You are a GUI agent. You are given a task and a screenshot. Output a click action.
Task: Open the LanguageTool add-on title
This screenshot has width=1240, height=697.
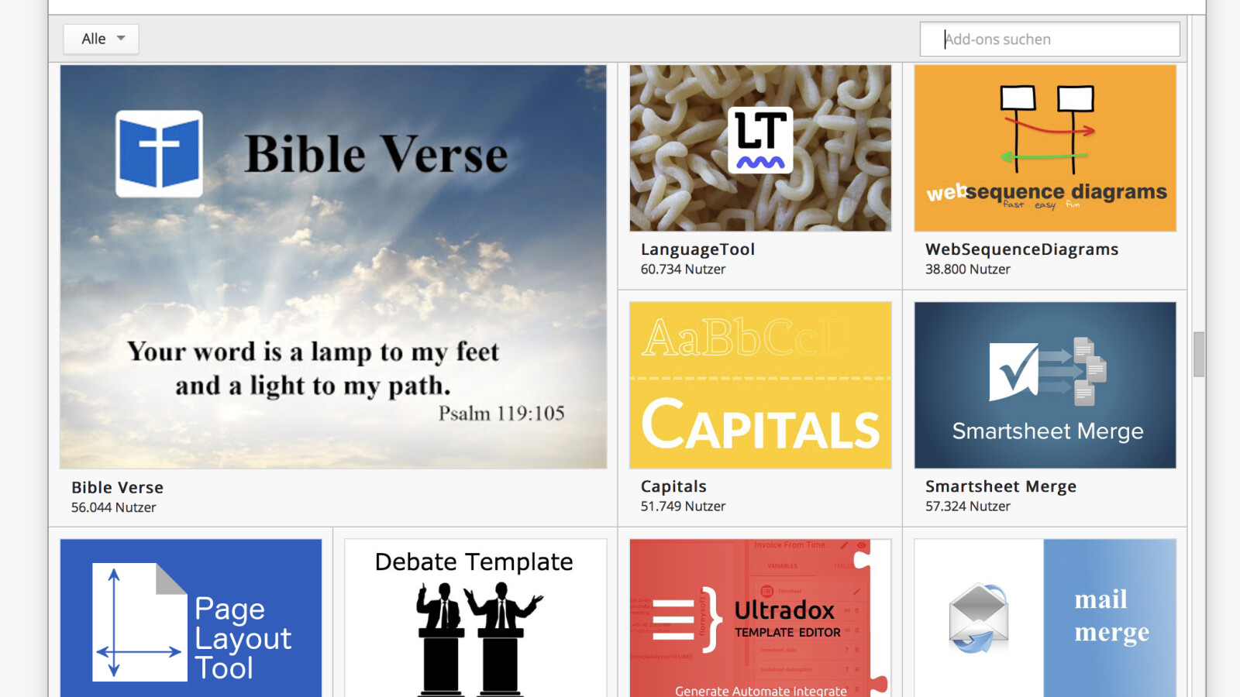click(x=697, y=249)
